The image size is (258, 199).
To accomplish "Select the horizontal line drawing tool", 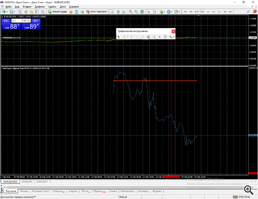I will click(x=137, y=37).
